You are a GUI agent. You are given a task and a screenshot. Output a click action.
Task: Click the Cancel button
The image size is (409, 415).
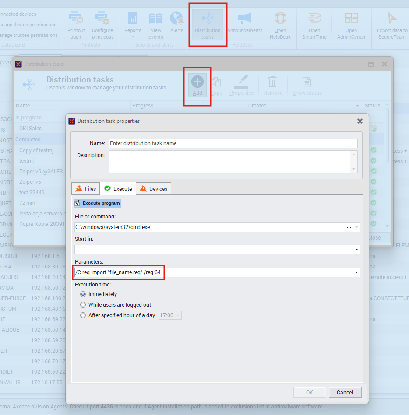[345, 392]
